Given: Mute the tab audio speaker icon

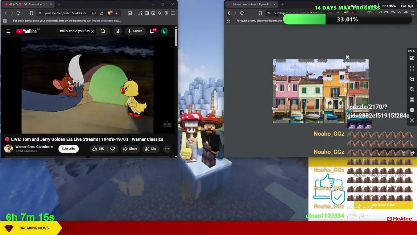Looking at the screenshot, I should [x=11, y=4].
